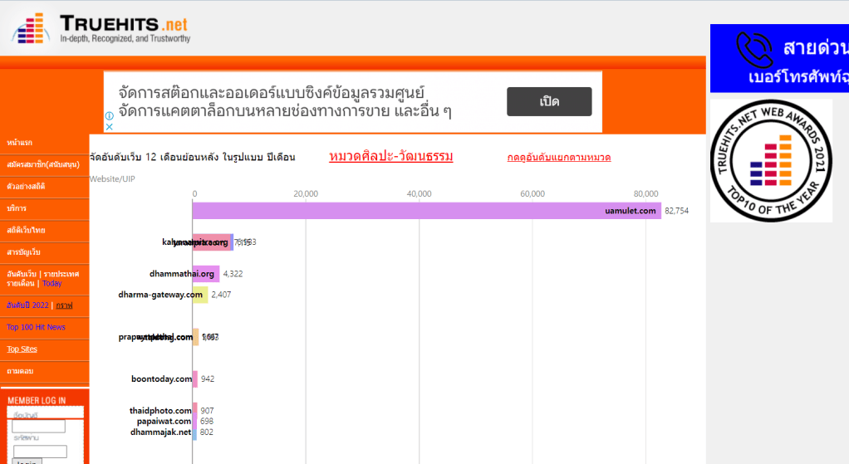849x464 pixels.
Task: Go to ตัวอย่างสถิติ in the sidebar
Action: tap(26, 186)
